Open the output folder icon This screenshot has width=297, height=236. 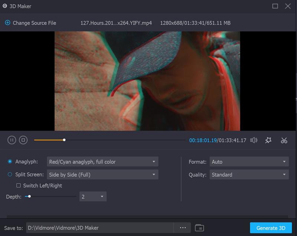tap(199, 228)
